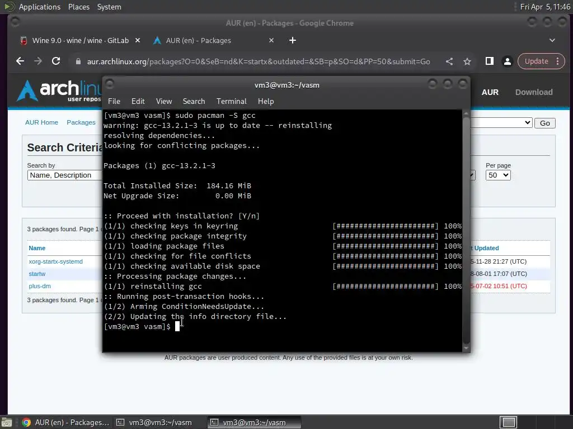Click the Go button on AUR page
This screenshot has height=429, width=573.
(544, 123)
